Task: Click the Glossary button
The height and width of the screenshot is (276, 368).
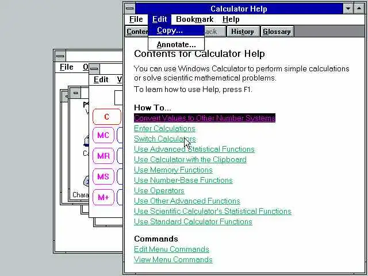Action: [x=277, y=32]
